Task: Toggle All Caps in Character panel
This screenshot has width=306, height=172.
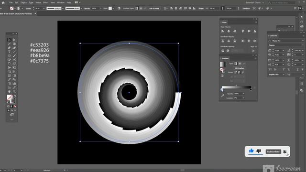Action: (270, 69)
